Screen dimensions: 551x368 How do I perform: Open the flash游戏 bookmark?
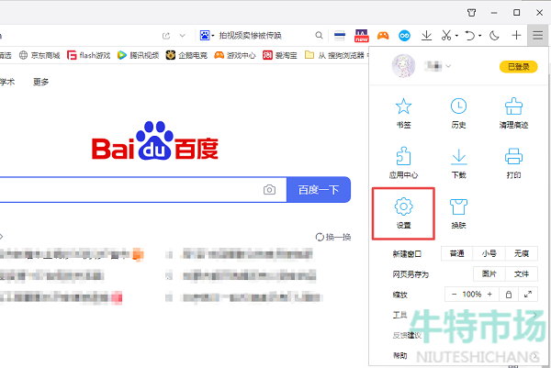click(88, 55)
